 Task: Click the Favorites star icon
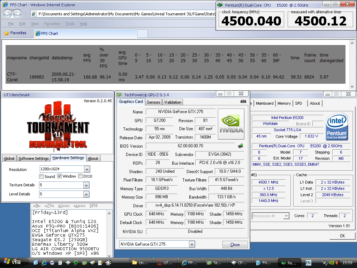coord(7,33)
